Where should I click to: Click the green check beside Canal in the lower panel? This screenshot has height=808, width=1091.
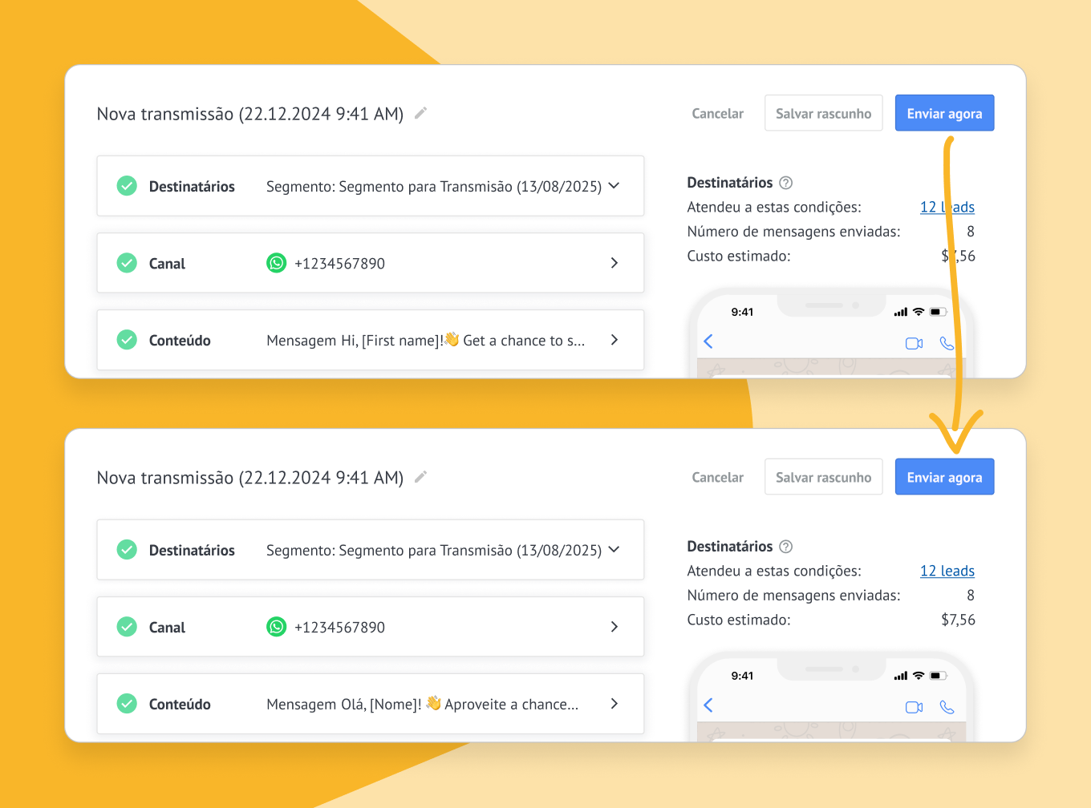click(x=127, y=627)
